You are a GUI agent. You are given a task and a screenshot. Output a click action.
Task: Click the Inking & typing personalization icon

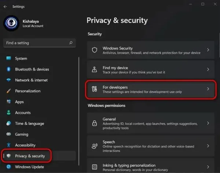click(95, 167)
